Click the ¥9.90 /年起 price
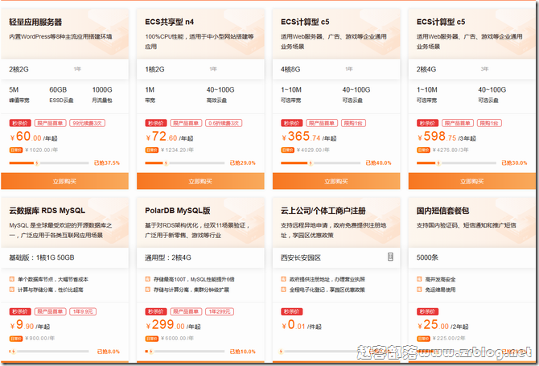This screenshot has width=539, height=366. tap(30, 325)
